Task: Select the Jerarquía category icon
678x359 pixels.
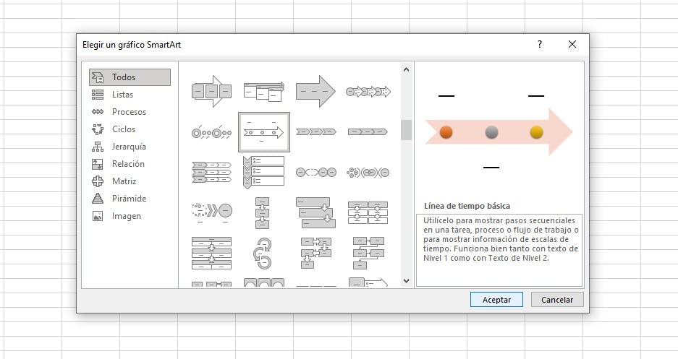Action: coord(98,147)
